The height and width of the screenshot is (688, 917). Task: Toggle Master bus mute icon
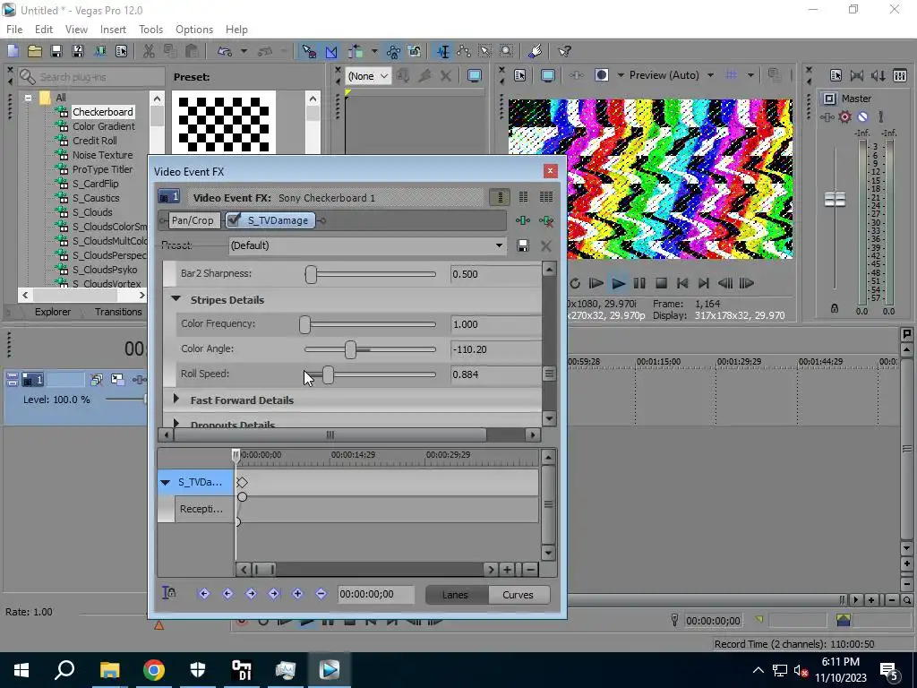[862, 117]
